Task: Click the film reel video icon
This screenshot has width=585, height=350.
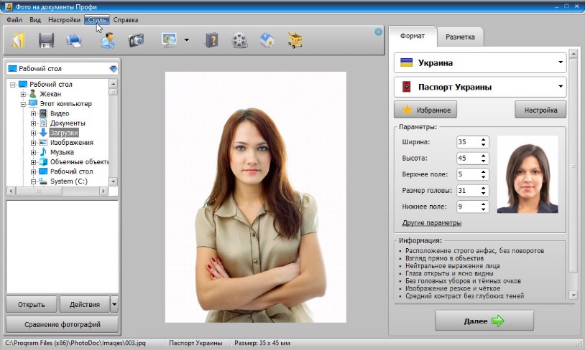Action: [x=239, y=40]
